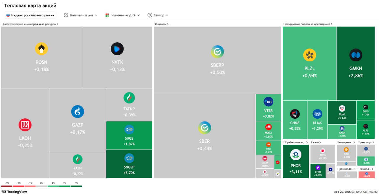Click the 3% dark green legend swatch

[x=76, y=186]
